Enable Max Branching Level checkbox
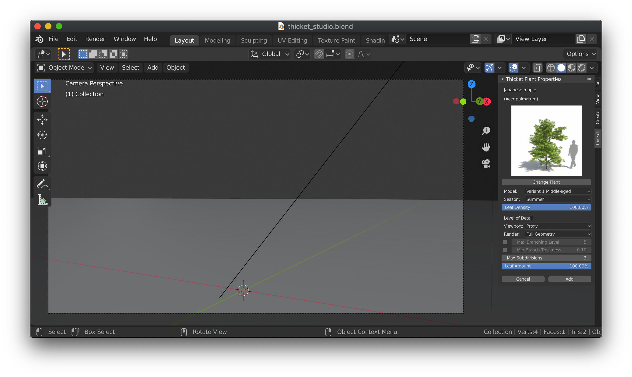This screenshot has width=632, height=377. tap(505, 242)
